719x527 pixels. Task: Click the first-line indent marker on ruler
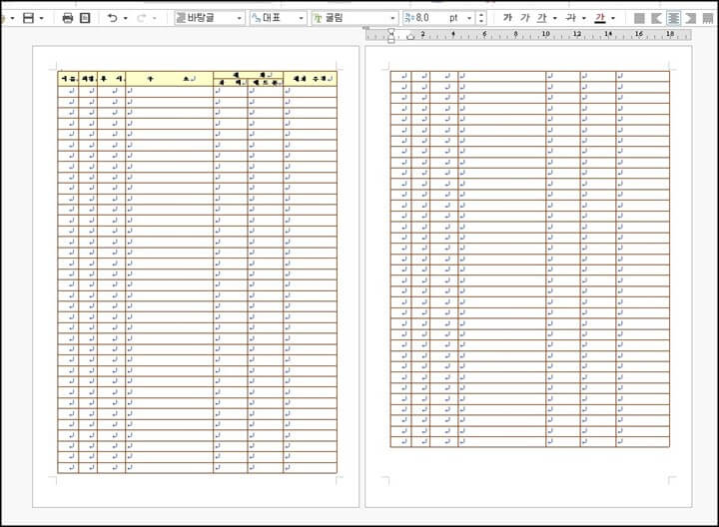[x=391, y=32]
